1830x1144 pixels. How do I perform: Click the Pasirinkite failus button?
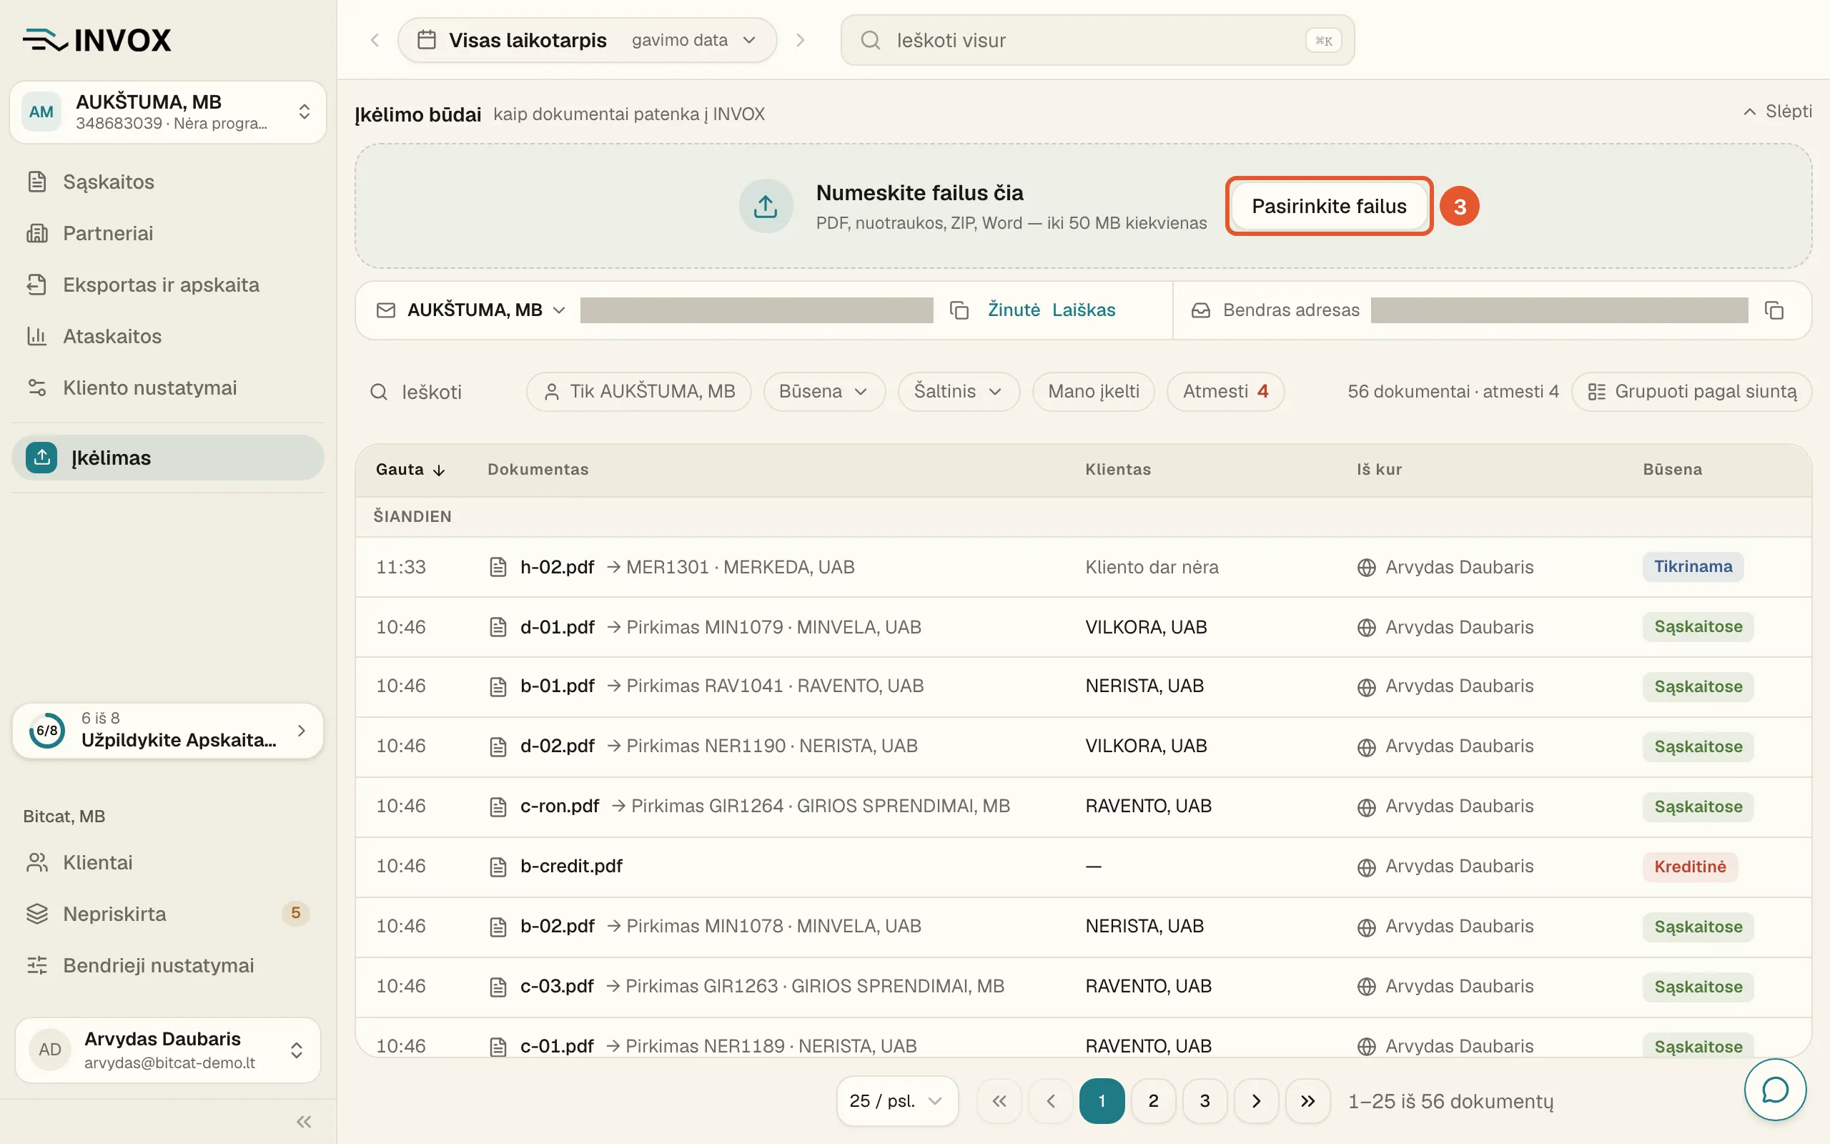(x=1329, y=206)
